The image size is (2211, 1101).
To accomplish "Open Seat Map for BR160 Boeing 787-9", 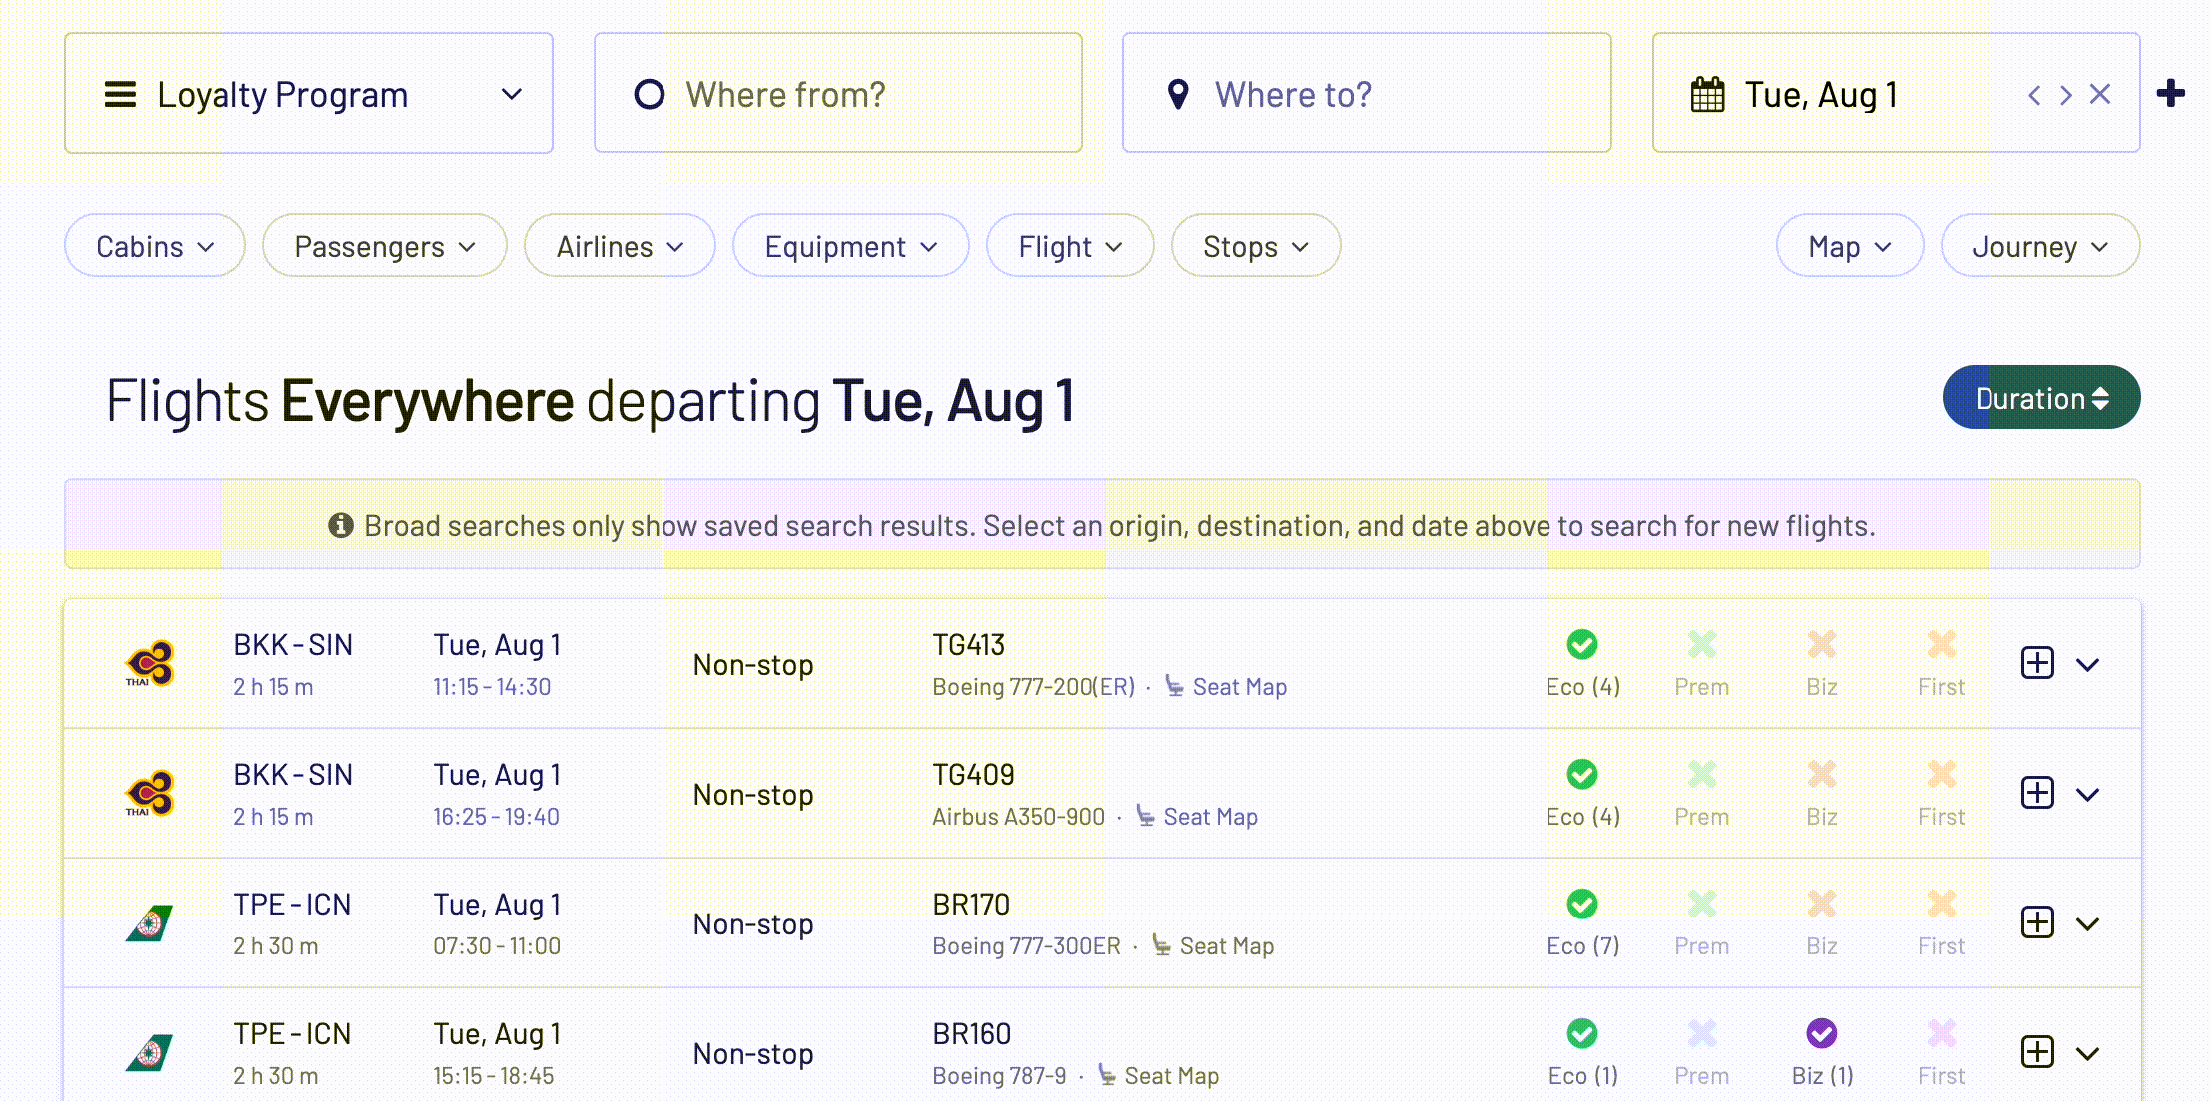I will click(x=1158, y=1076).
